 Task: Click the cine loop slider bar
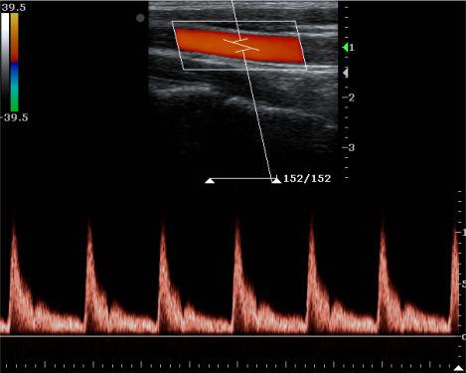(243, 179)
